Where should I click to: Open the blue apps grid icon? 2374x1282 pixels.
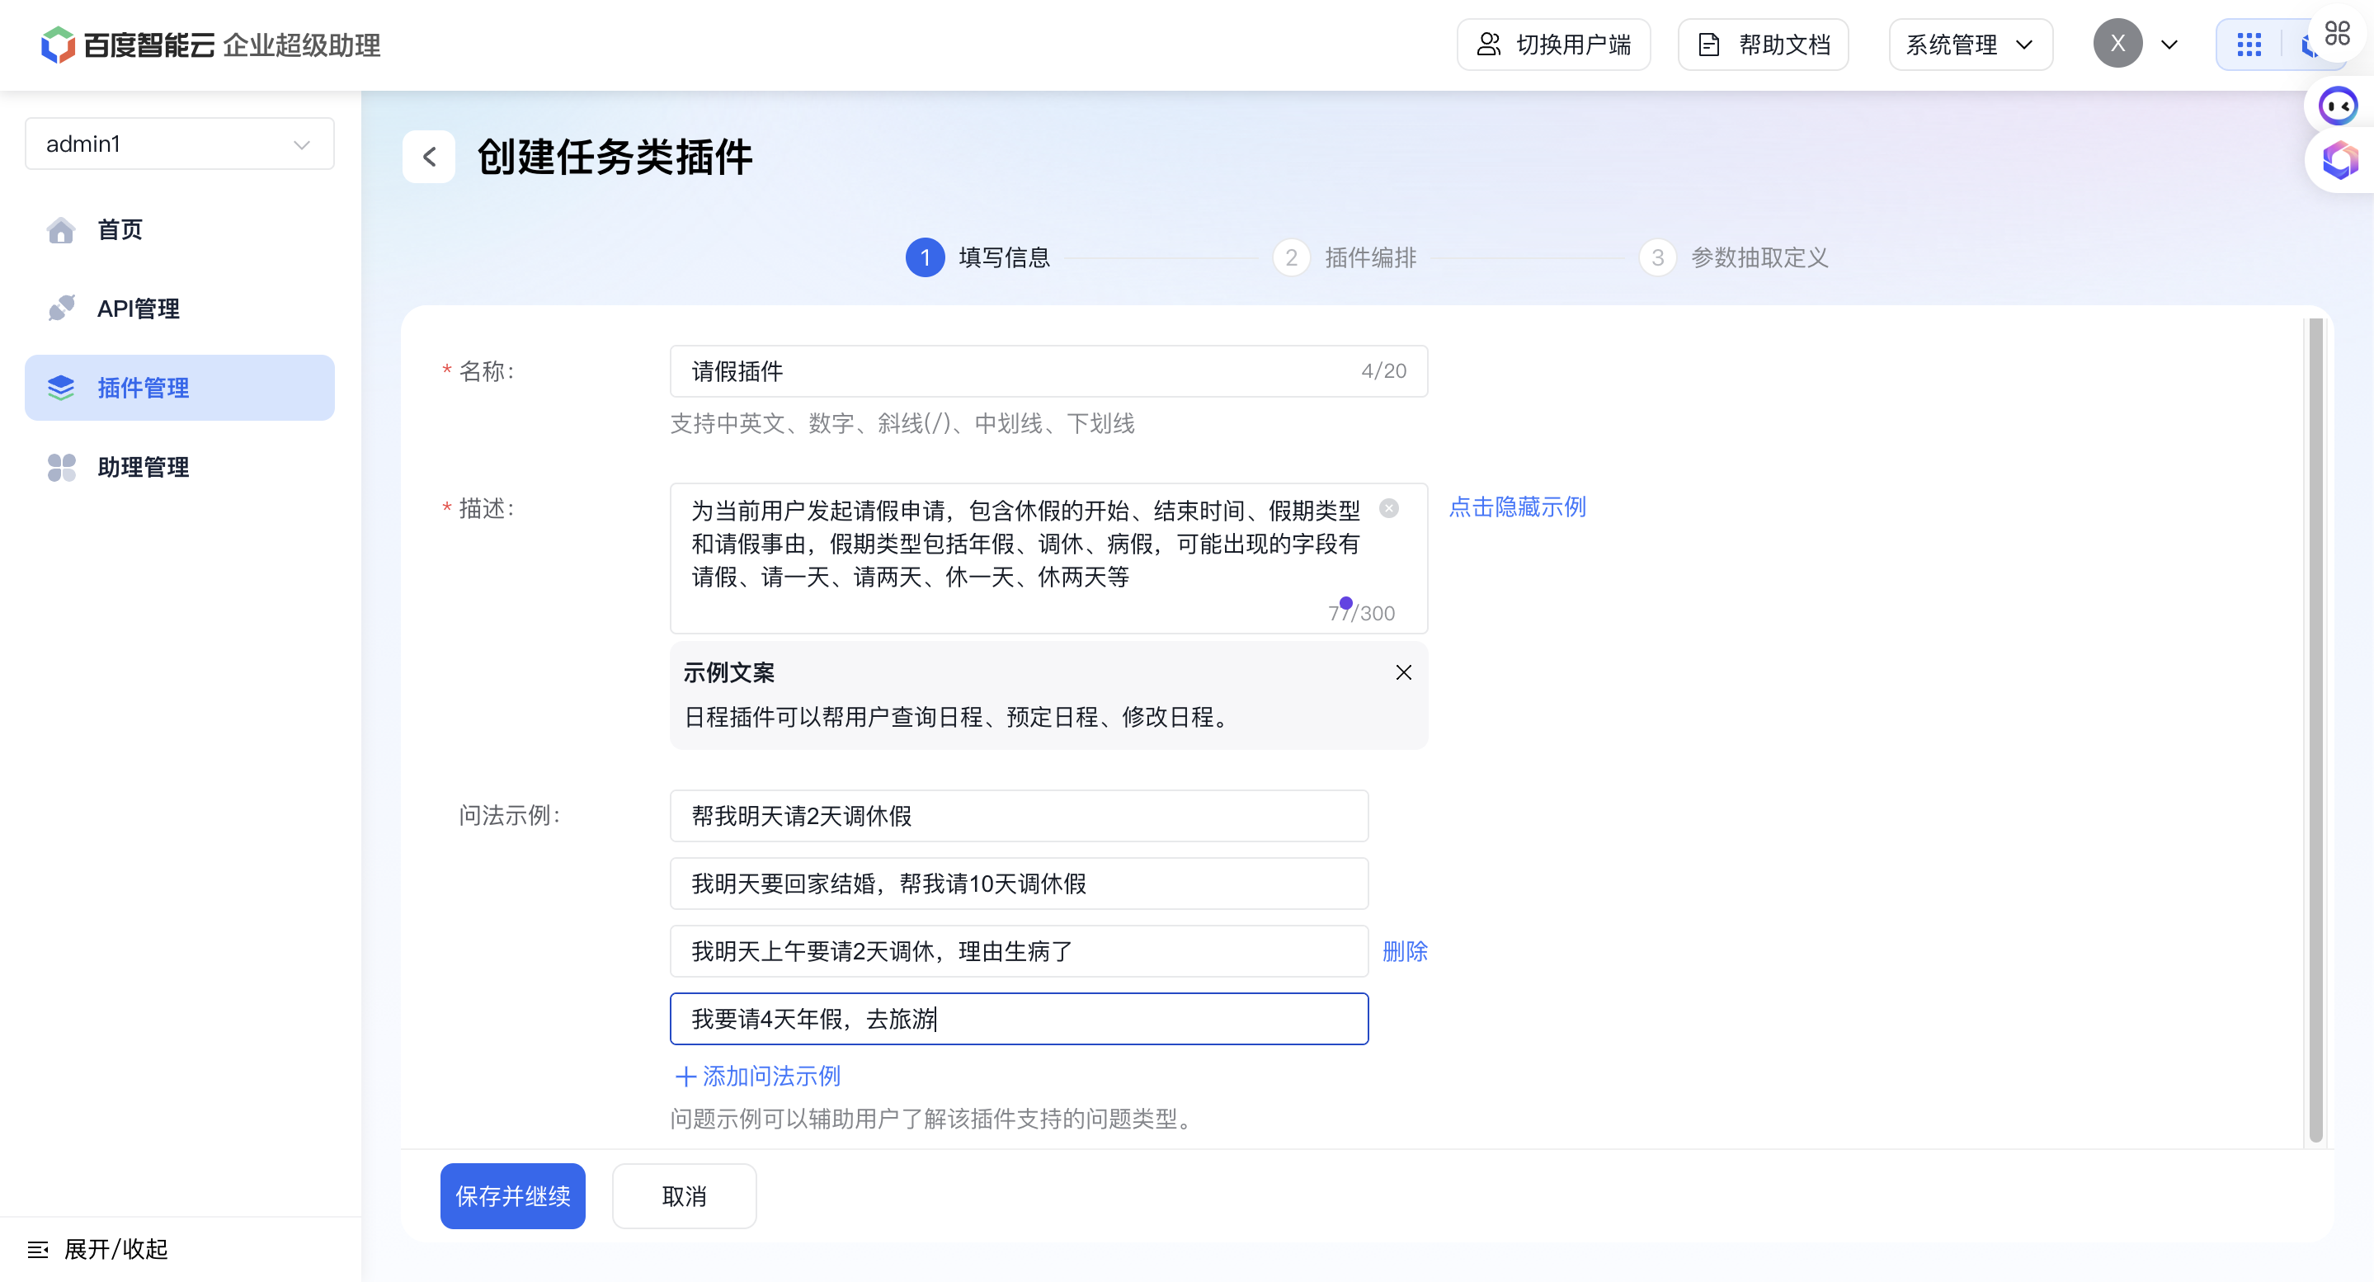click(2249, 45)
